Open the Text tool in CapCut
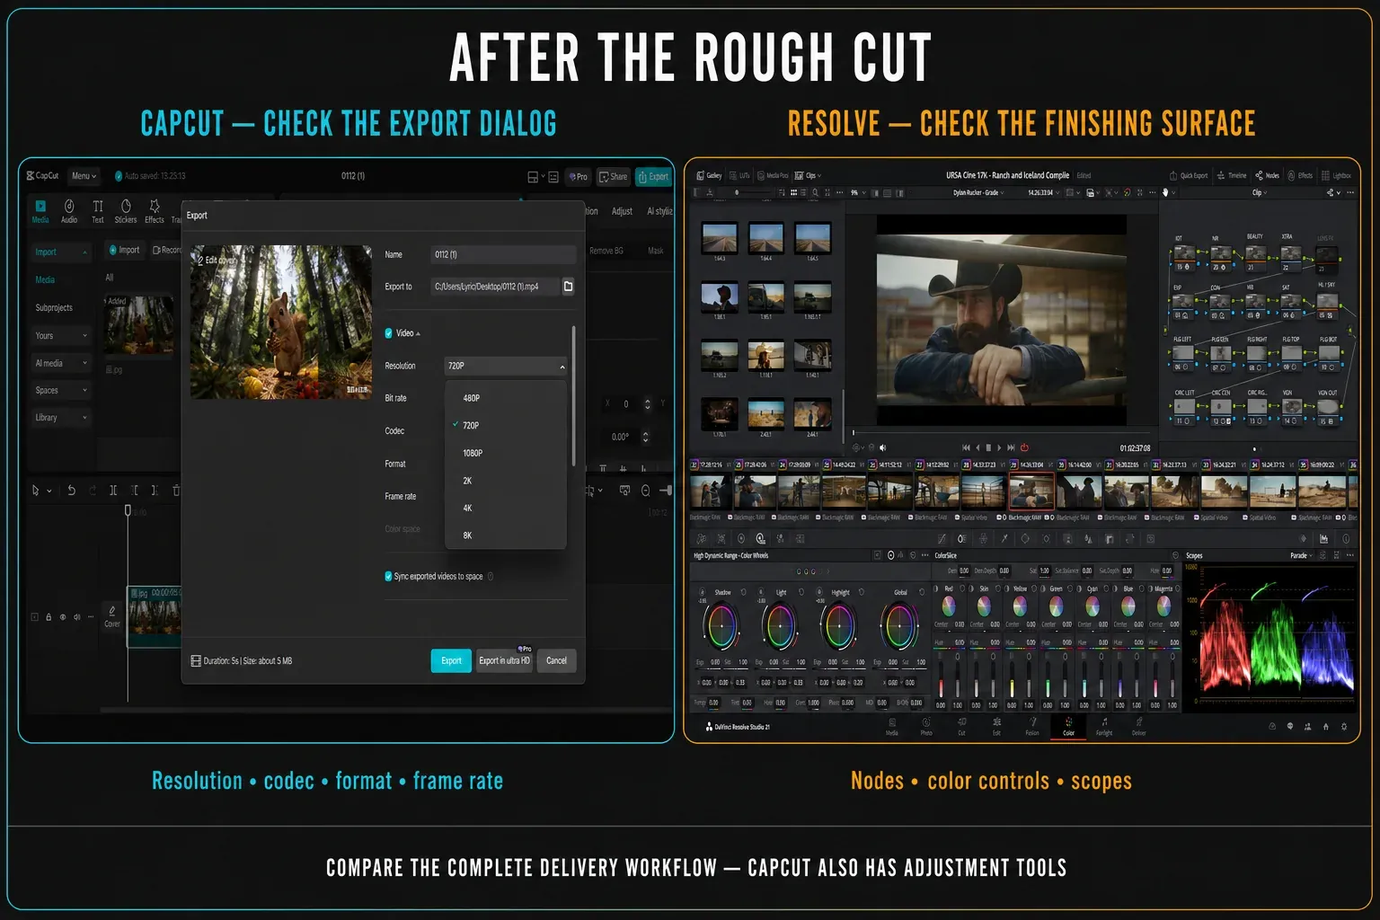 point(98,210)
